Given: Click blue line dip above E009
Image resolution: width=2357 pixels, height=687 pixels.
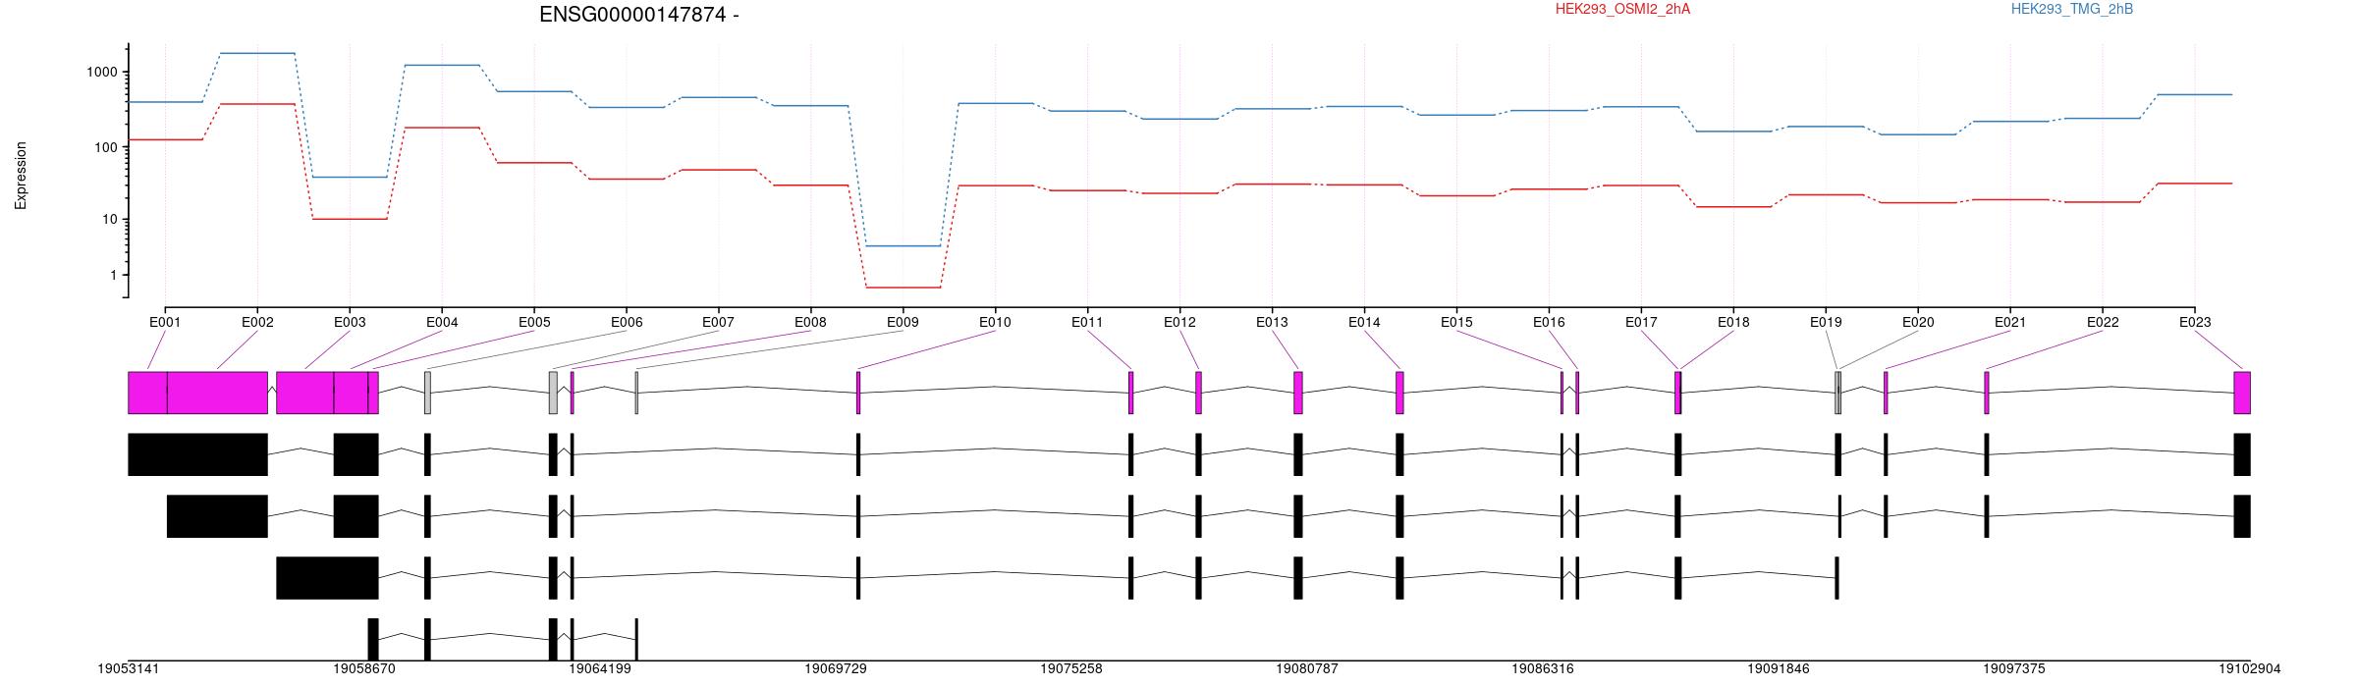Looking at the screenshot, I should [903, 245].
